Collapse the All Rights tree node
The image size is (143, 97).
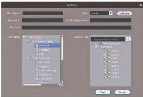24,37
